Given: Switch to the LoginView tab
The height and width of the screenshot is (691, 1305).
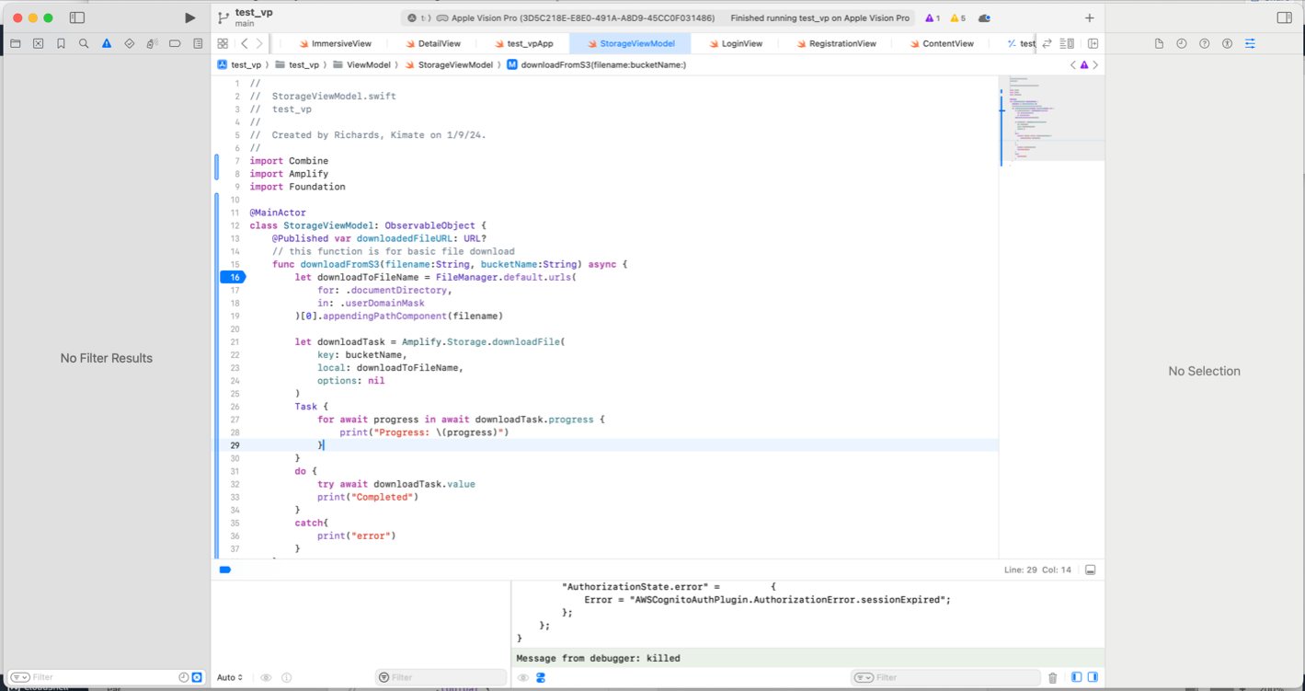Looking at the screenshot, I should 741,42.
